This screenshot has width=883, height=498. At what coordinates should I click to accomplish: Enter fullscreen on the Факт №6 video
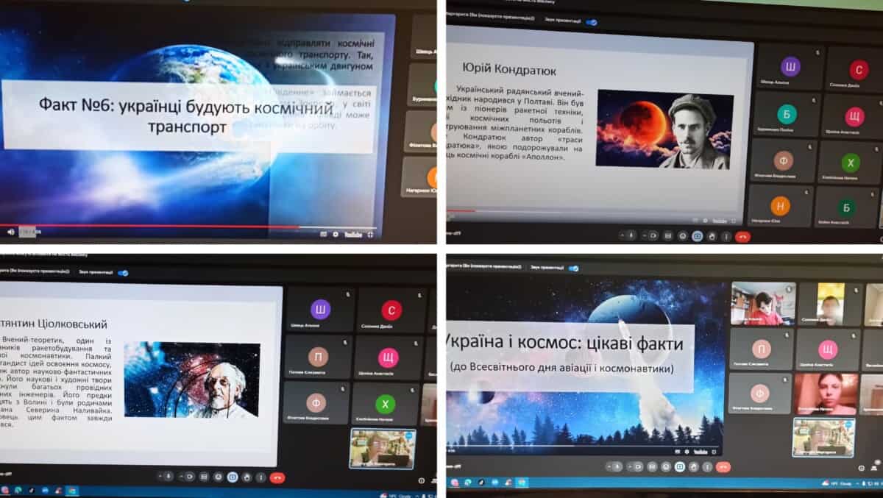click(370, 234)
